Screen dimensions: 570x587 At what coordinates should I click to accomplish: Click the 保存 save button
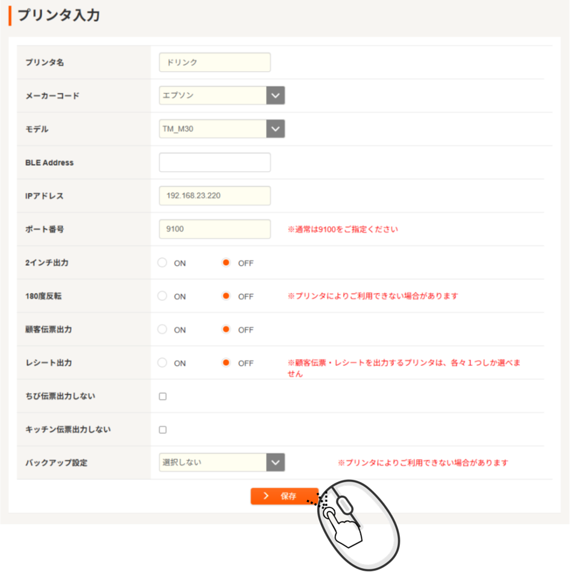pos(285,496)
